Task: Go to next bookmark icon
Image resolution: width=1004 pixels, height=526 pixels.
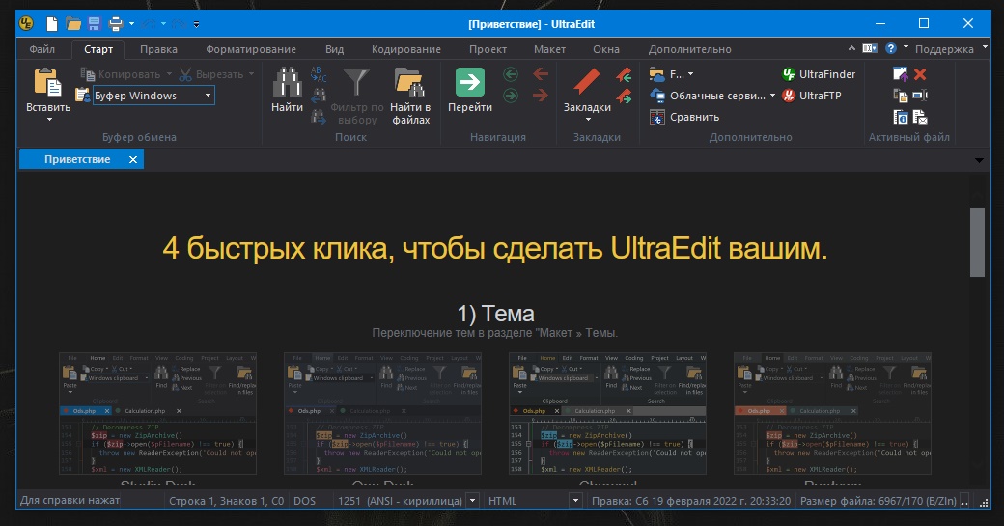Action: 625,97
